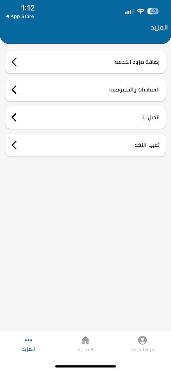
Task: Expand the chevron on إضافة مزود الخدمة row
Action: (x=14, y=62)
